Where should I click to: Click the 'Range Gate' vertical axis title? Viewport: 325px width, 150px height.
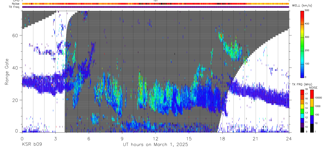pos(7,72)
